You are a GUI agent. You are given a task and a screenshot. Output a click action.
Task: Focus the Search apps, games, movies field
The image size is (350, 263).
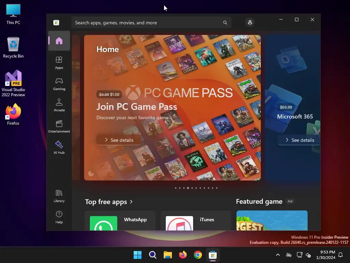coord(151,23)
